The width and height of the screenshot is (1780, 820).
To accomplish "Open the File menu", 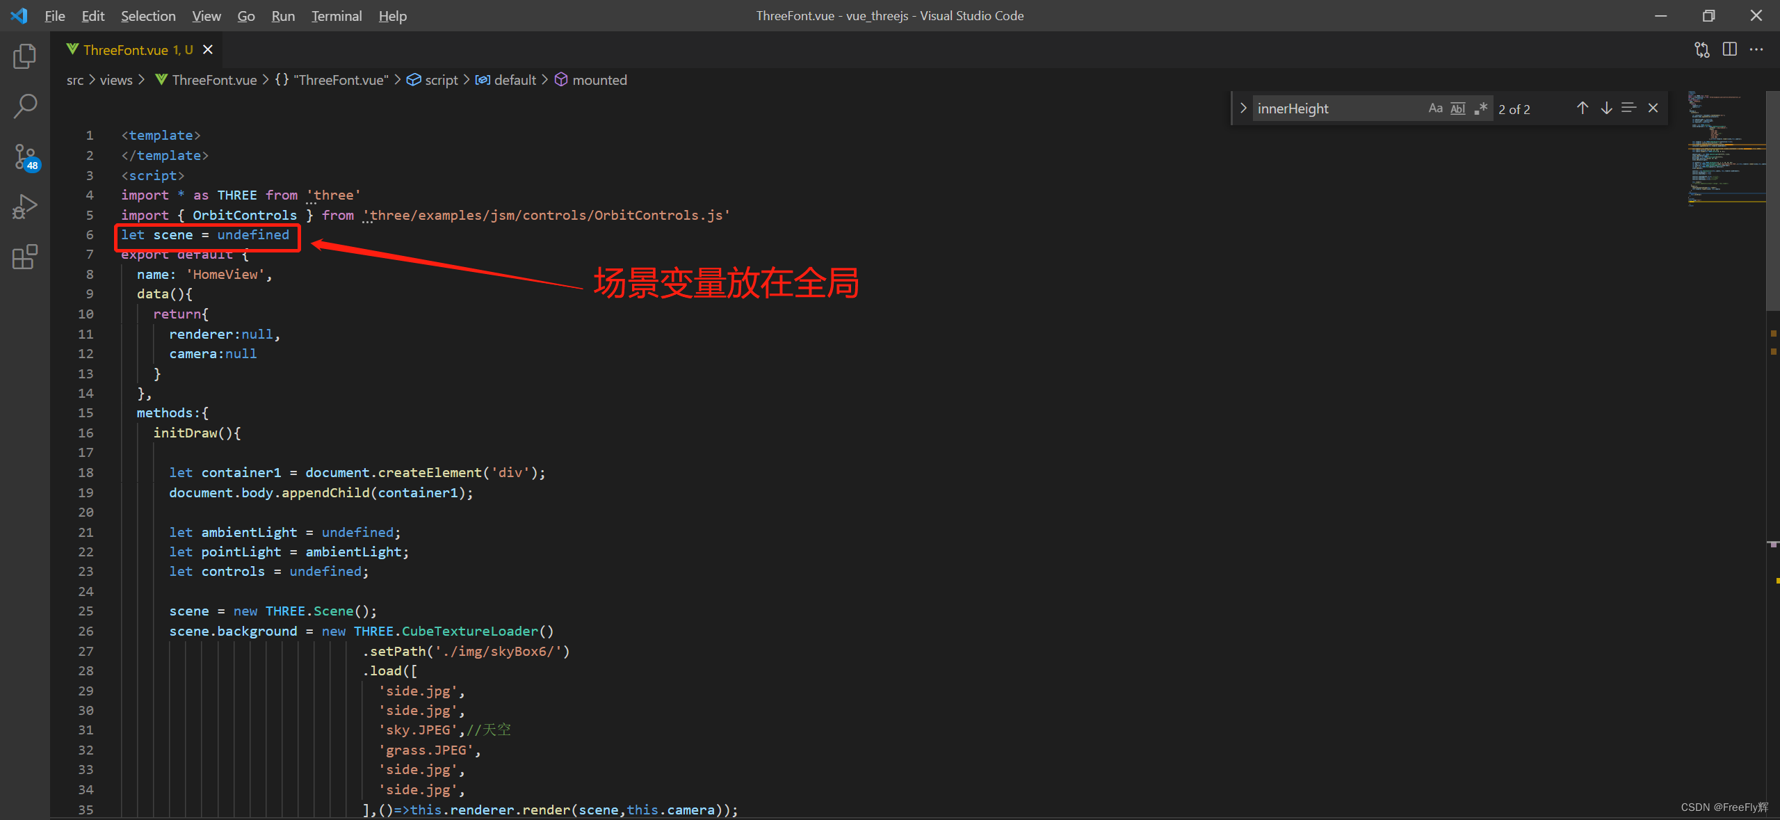I will 55,15.
